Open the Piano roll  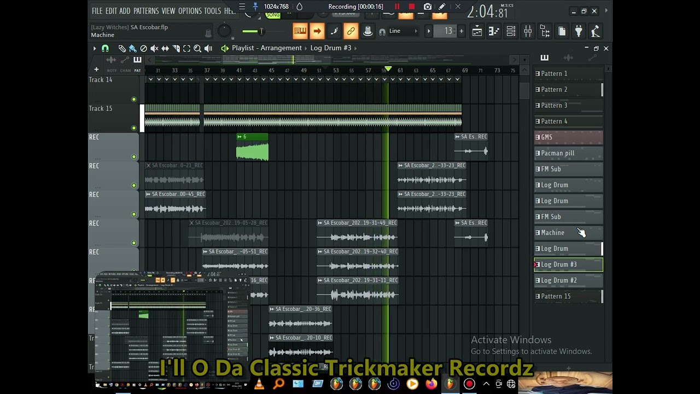pos(494,32)
